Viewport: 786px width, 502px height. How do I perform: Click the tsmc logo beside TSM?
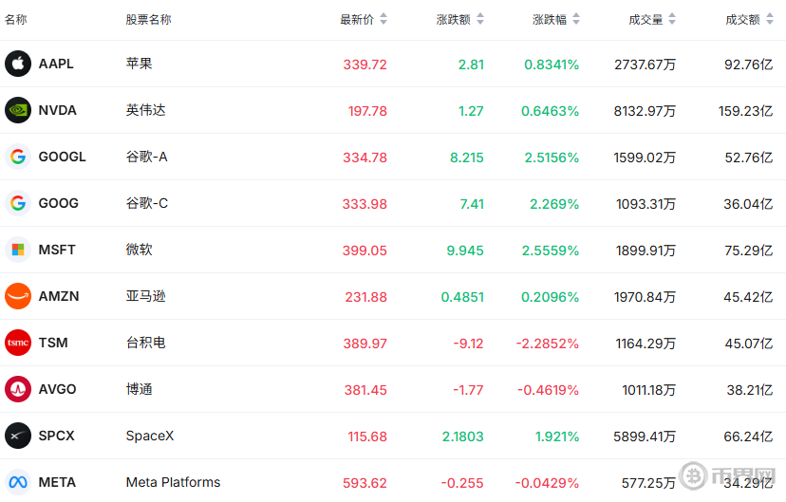[18, 343]
